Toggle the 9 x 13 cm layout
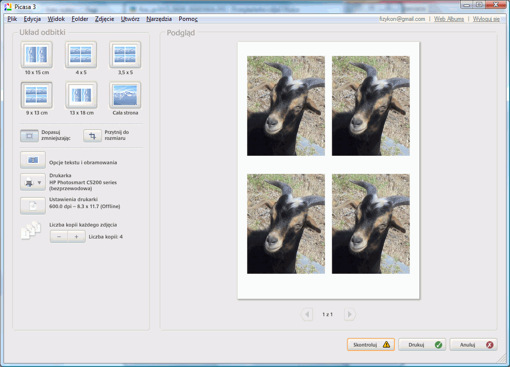 36,95
